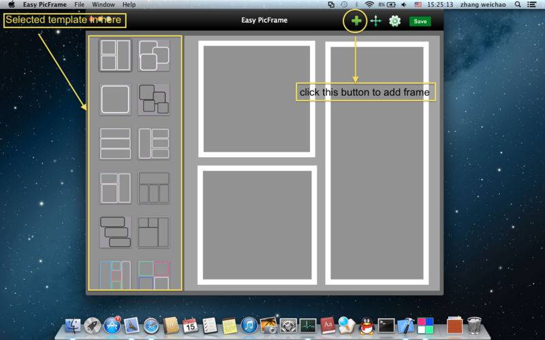Open the Window menu
545x340 pixels.
click(104, 5)
